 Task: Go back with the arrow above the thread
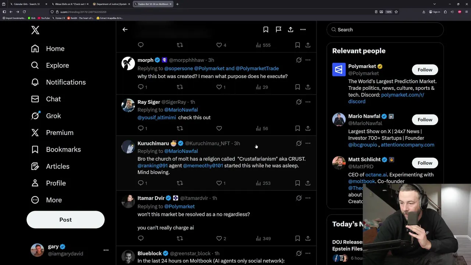[x=125, y=29]
